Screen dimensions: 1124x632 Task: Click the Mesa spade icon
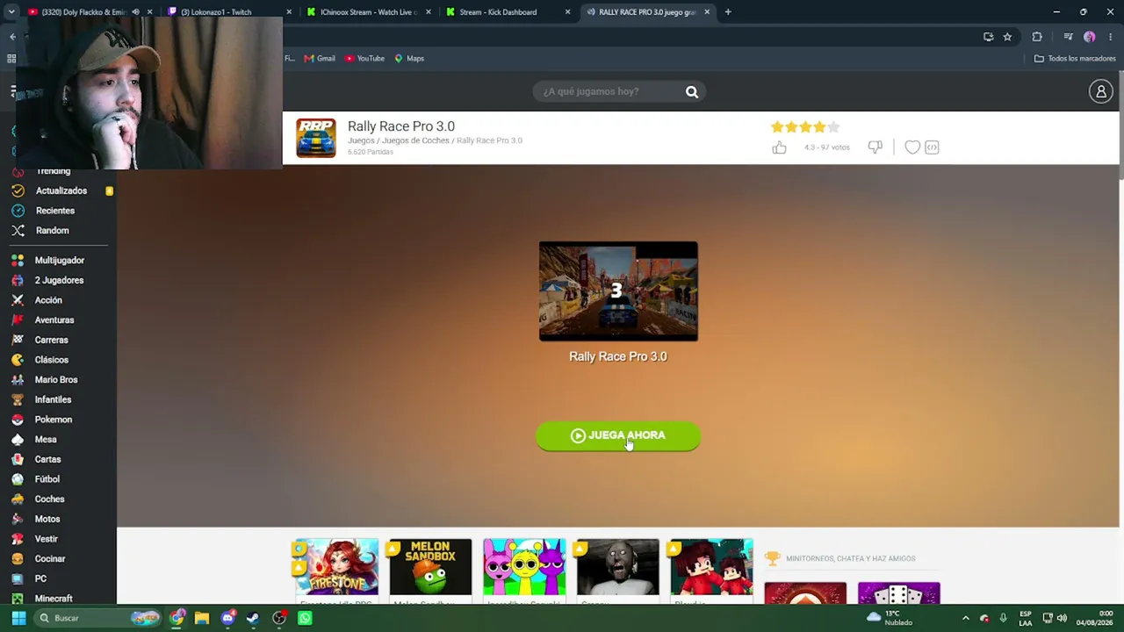coord(18,440)
